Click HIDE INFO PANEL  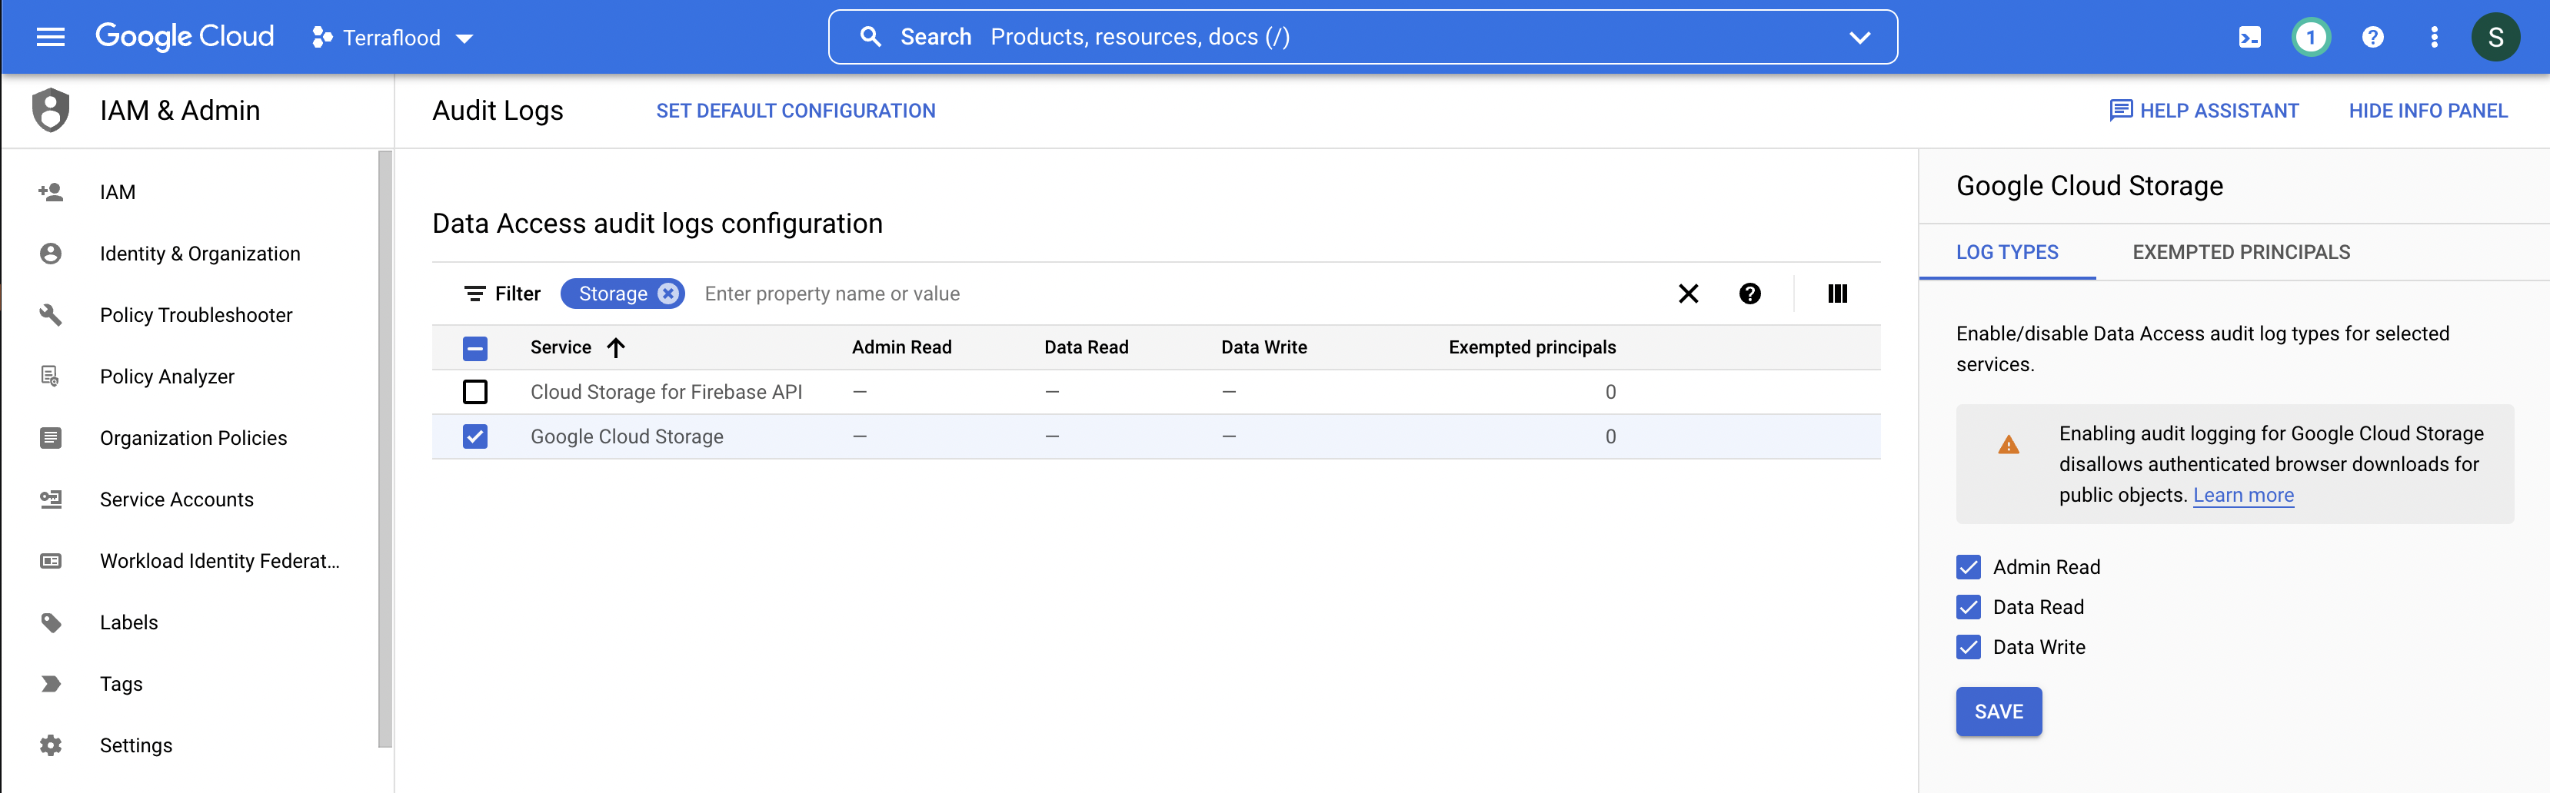point(2427,111)
